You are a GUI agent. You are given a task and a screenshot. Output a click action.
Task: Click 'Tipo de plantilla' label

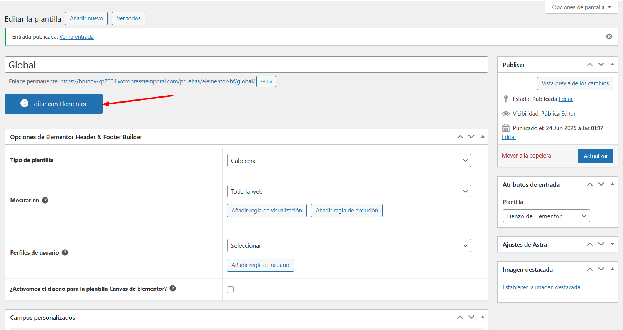click(32, 160)
